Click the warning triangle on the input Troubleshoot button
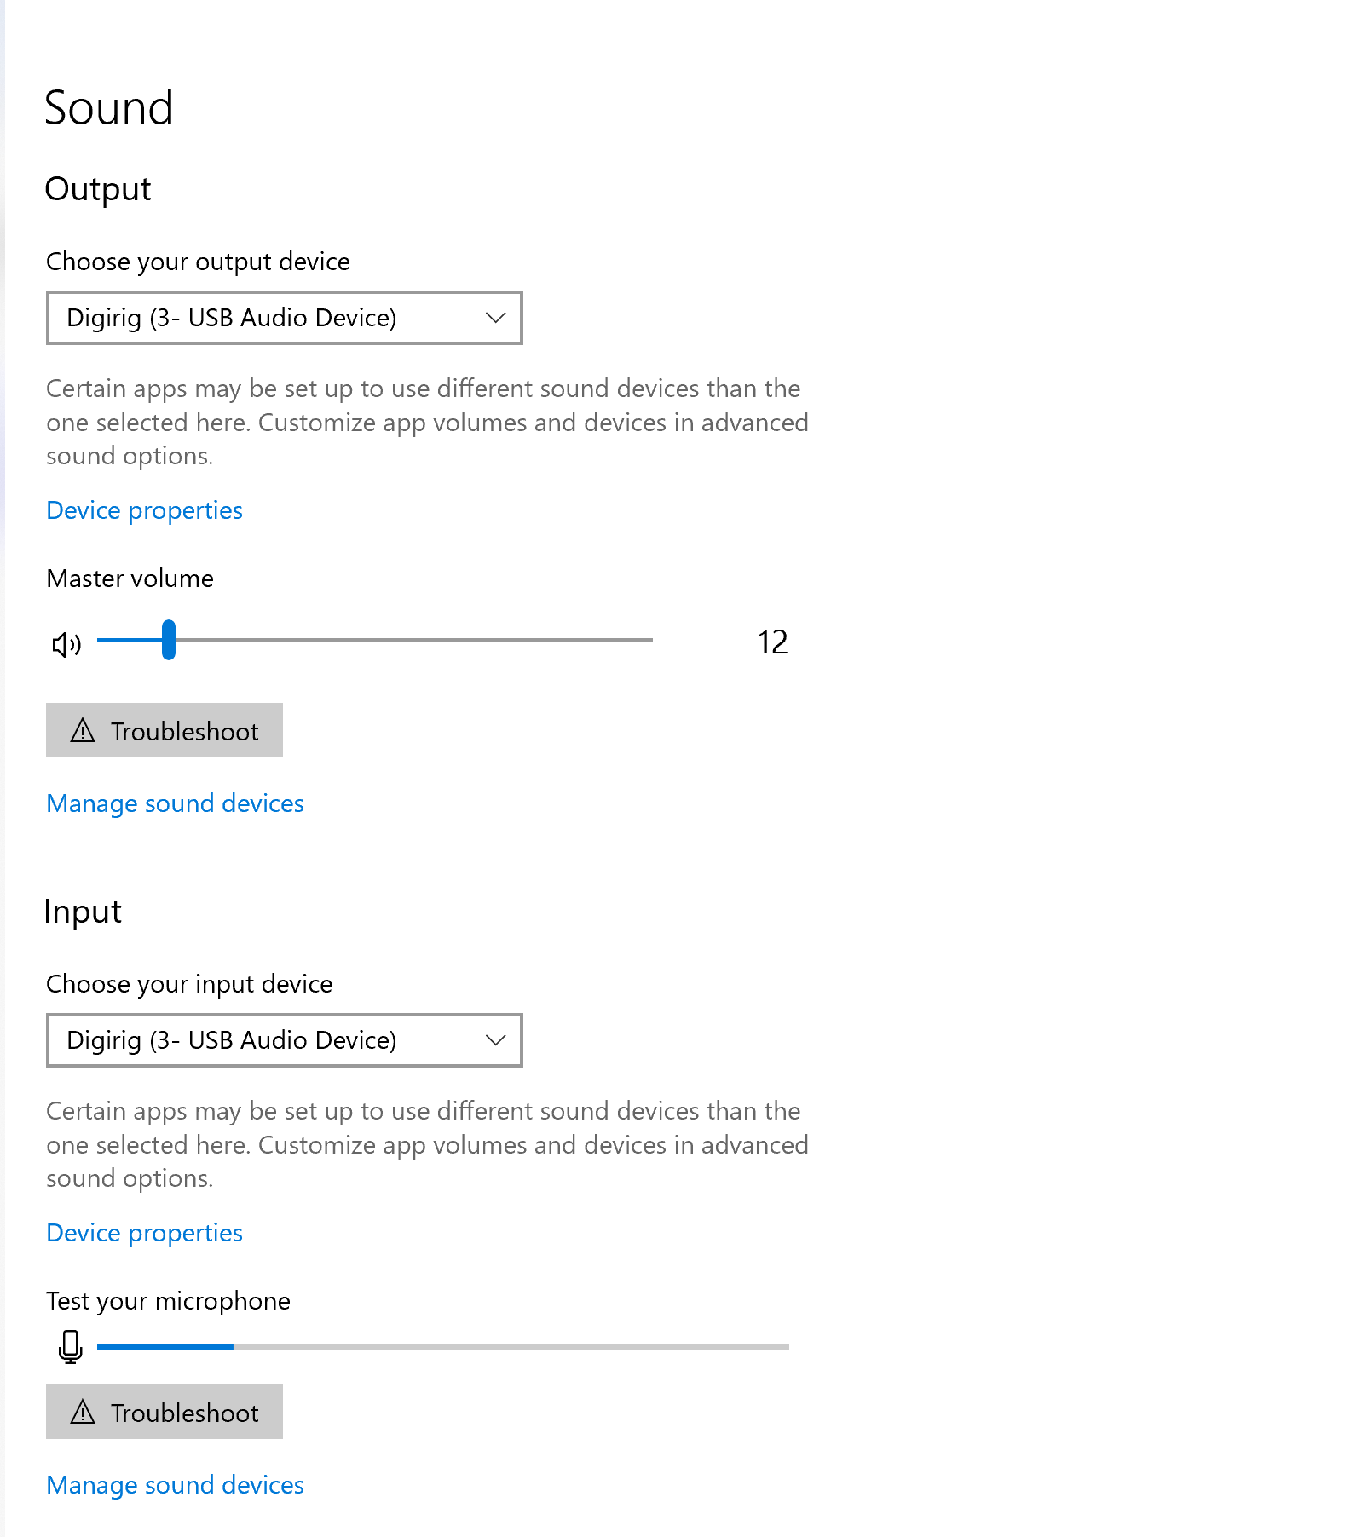 click(83, 1412)
